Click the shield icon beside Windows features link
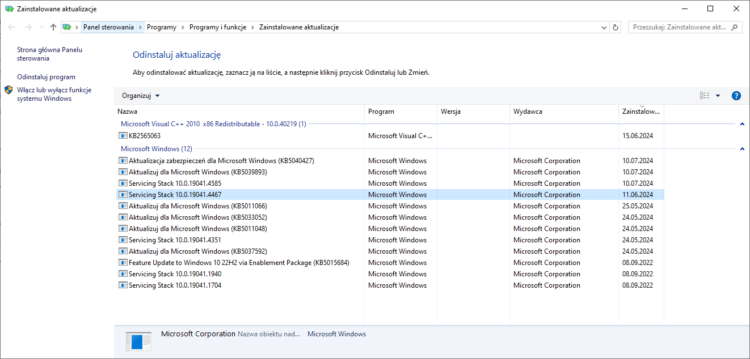 coord(9,90)
